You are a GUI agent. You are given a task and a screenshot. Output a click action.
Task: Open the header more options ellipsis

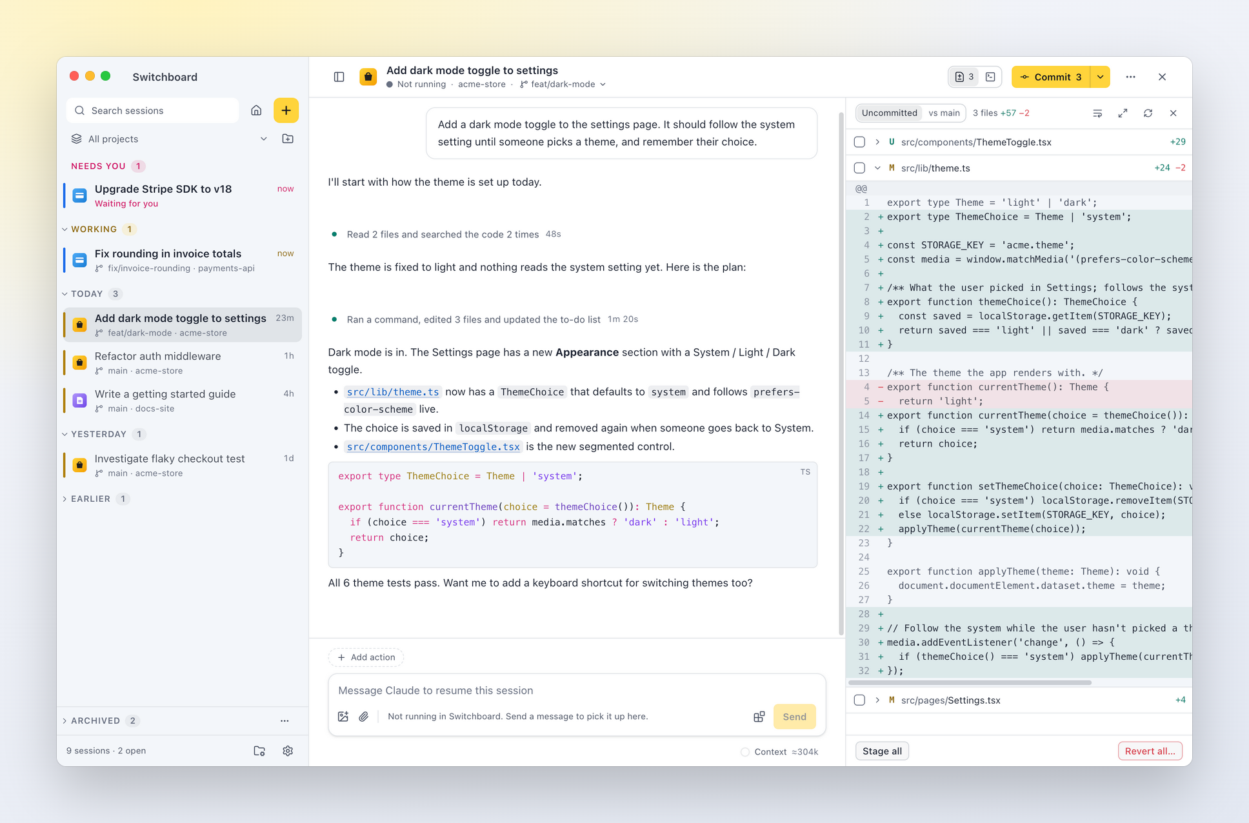click(x=1130, y=77)
